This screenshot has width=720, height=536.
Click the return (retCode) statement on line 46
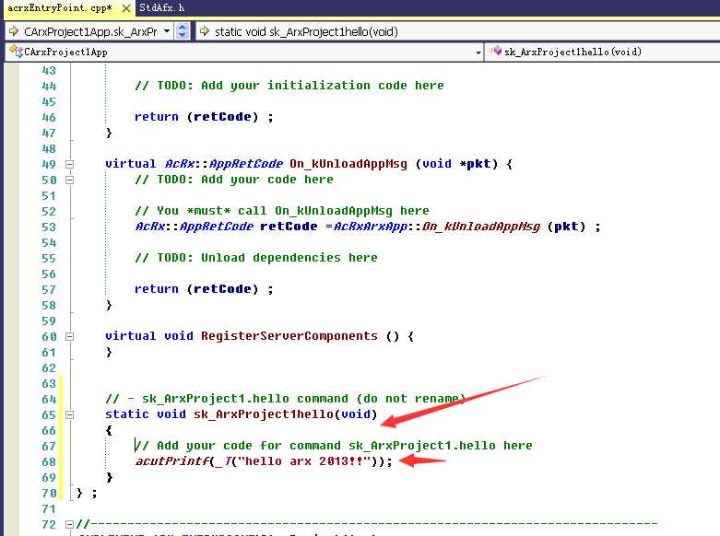[204, 117]
